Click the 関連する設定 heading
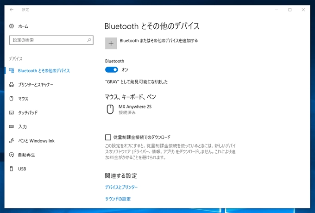Screen dimensions: 315x213 pyautogui.click(x=121, y=176)
